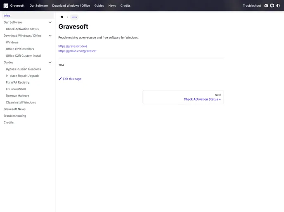
Task: Open Bypass Russian Geoblock guide
Action: [24, 69]
